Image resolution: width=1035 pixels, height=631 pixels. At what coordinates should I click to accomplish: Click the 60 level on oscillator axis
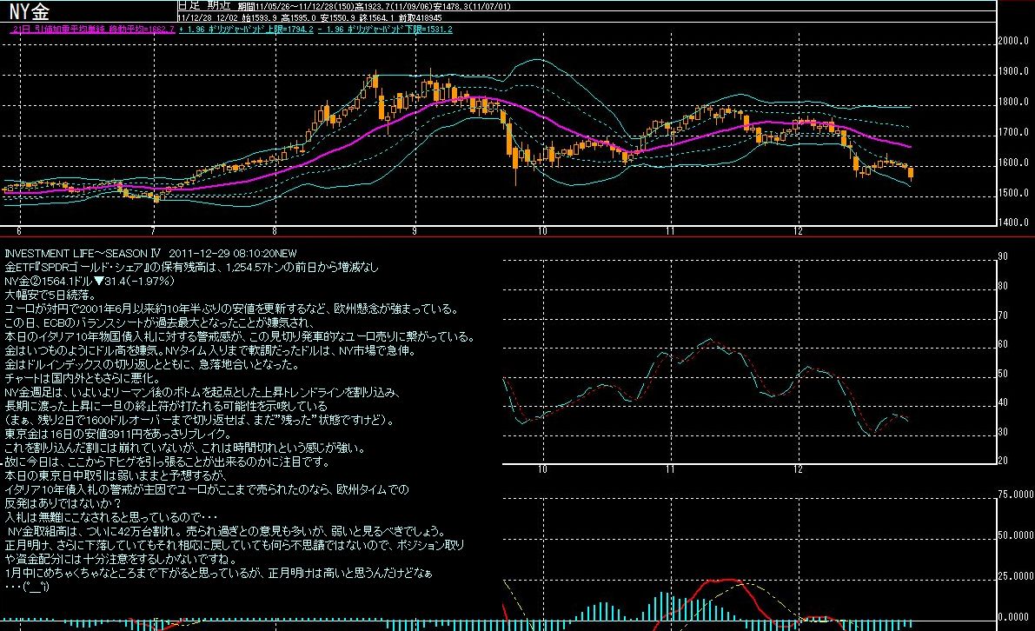[1003, 344]
